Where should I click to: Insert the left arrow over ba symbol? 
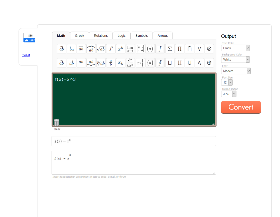coord(71,49)
